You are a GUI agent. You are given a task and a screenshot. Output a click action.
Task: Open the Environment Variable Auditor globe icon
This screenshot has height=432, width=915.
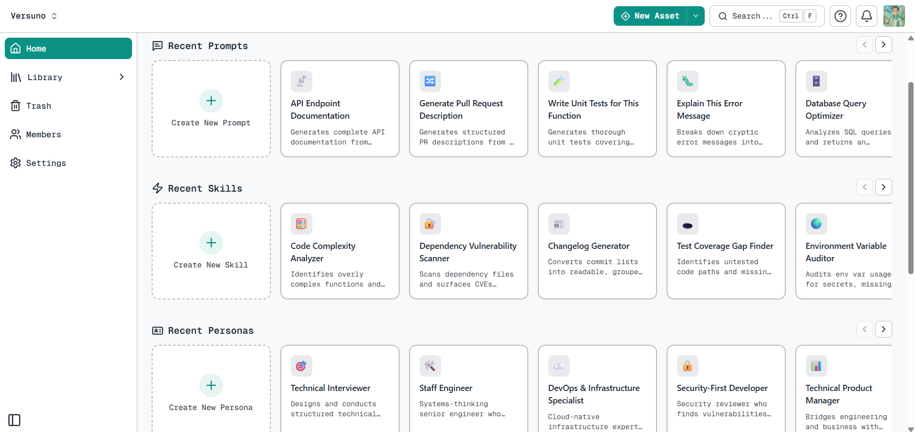pyautogui.click(x=816, y=224)
